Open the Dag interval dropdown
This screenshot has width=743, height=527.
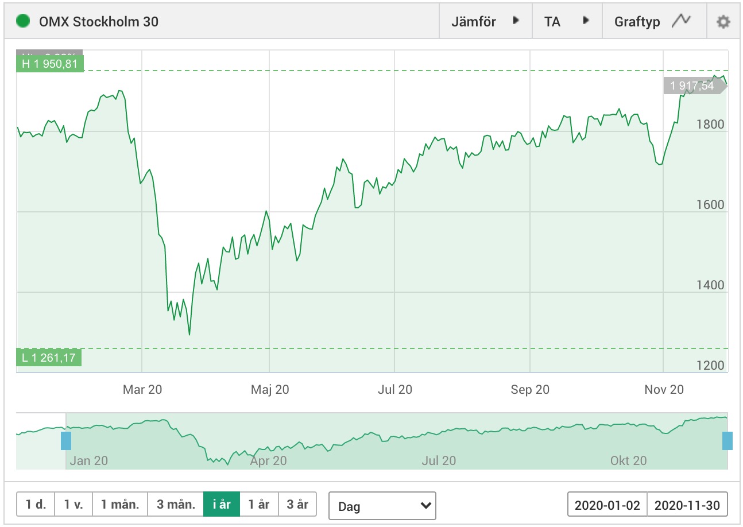(x=382, y=506)
